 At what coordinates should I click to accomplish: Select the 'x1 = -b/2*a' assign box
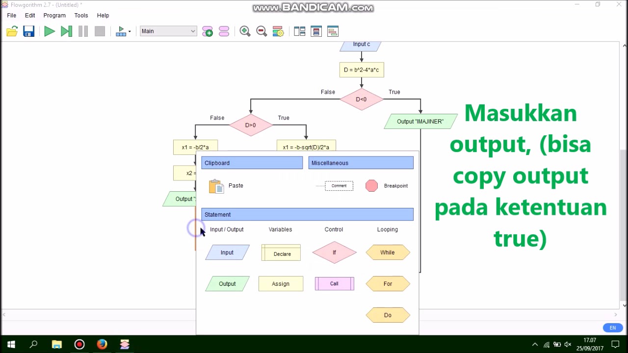195,148
